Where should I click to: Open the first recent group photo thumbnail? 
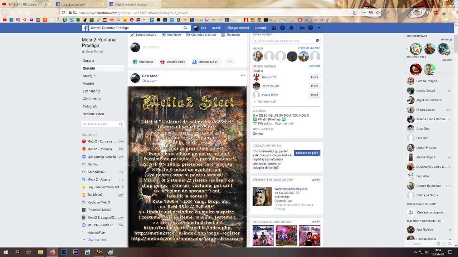click(x=263, y=236)
